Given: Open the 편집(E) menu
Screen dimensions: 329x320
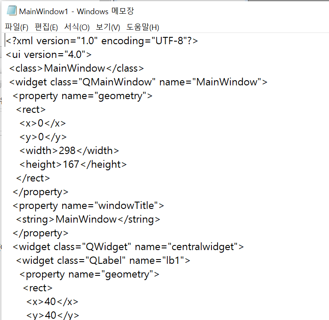Looking at the screenshot, I should (46, 27).
